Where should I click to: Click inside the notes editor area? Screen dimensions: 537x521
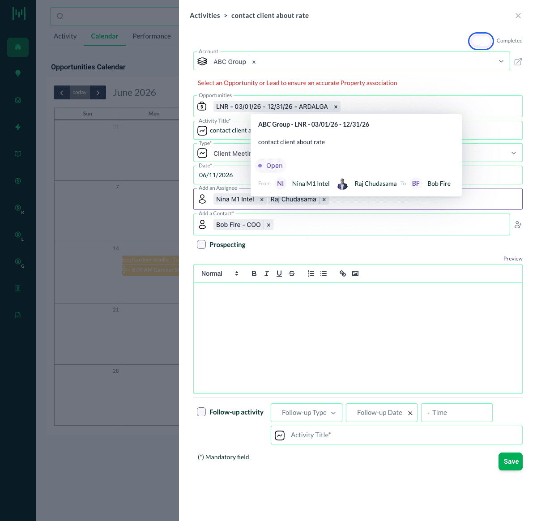(358, 338)
